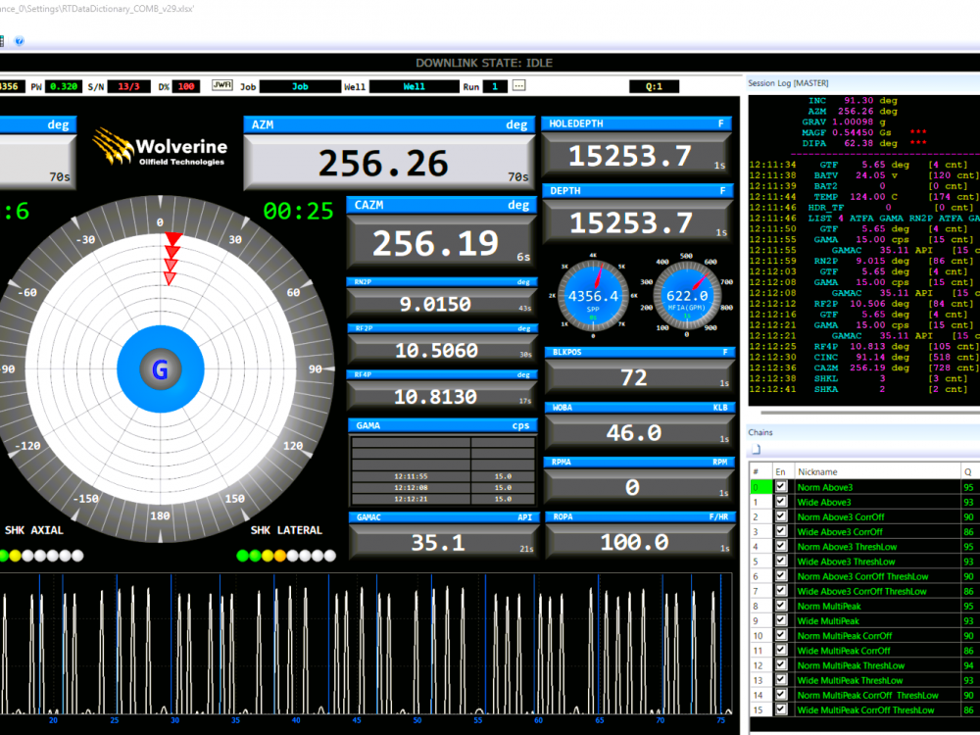Click the Q:1 indicator
The image size is (980, 735).
[x=654, y=87]
